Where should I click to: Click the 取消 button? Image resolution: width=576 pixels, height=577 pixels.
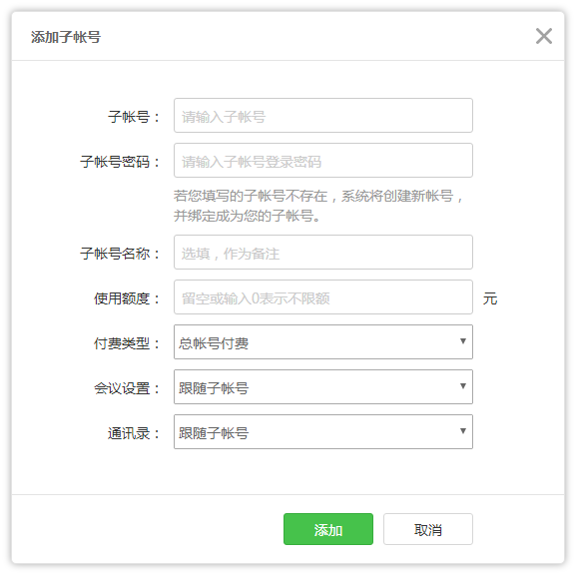click(x=428, y=529)
